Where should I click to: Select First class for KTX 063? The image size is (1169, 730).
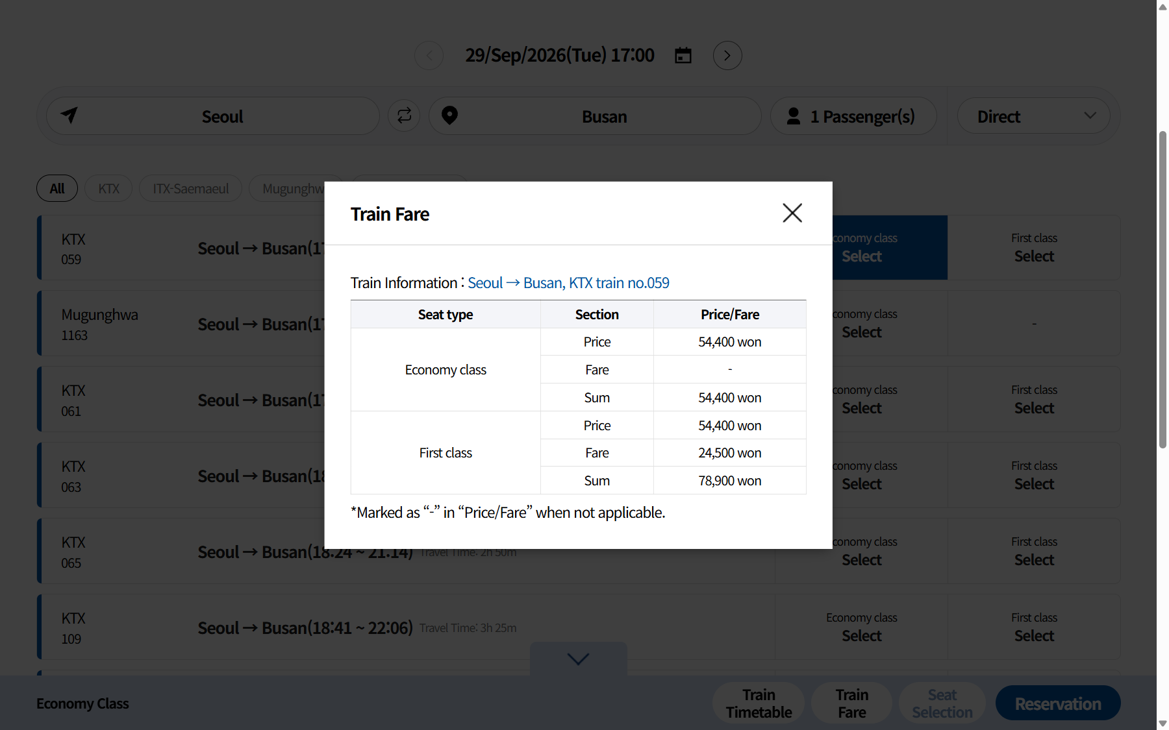point(1034,476)
